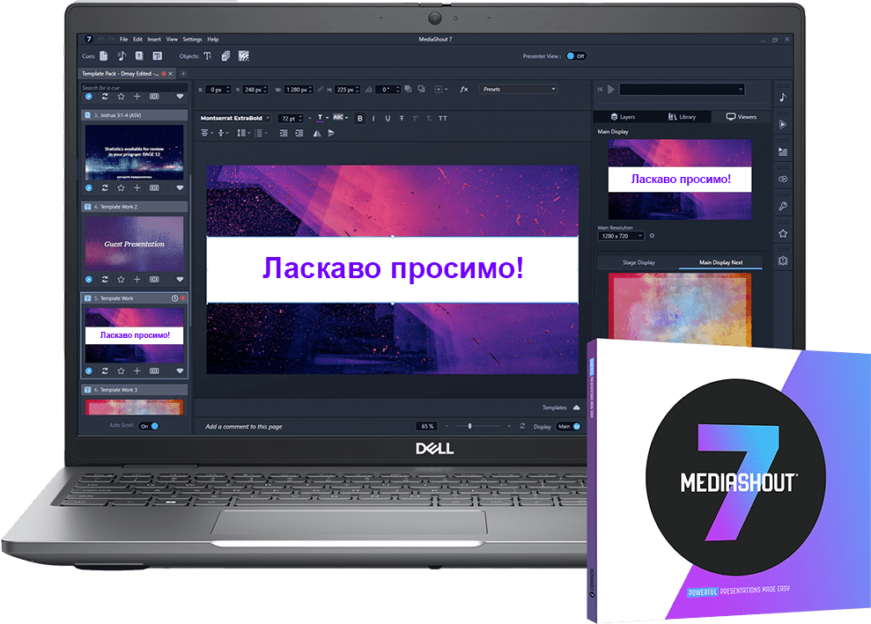Insert a text object from Objects toolbar
The width and height of the screenshot is (871, 624).
pos(208,56)
